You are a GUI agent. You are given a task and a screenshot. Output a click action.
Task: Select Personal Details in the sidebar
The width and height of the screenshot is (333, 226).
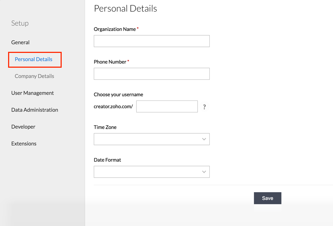pyautogui.click(x=33, y=59)
